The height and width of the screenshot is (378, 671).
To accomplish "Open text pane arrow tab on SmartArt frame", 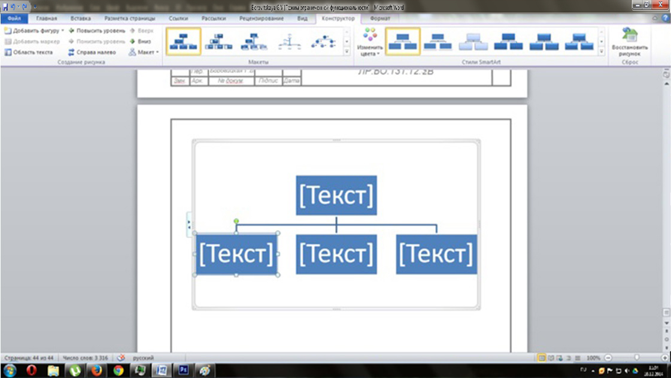I will click(x=189, y=224).
